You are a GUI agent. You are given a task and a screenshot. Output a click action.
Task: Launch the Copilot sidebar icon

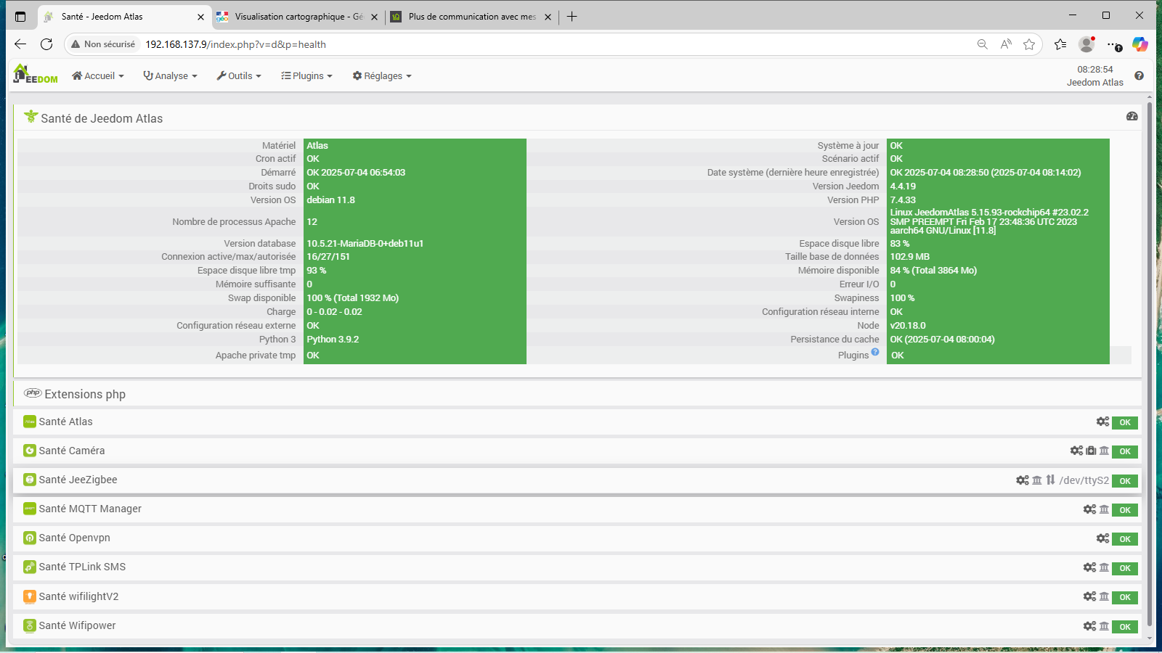(x=1140, y=44)
